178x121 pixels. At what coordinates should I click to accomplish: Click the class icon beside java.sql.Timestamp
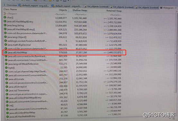pyautogui.click(x=7, y=91)
